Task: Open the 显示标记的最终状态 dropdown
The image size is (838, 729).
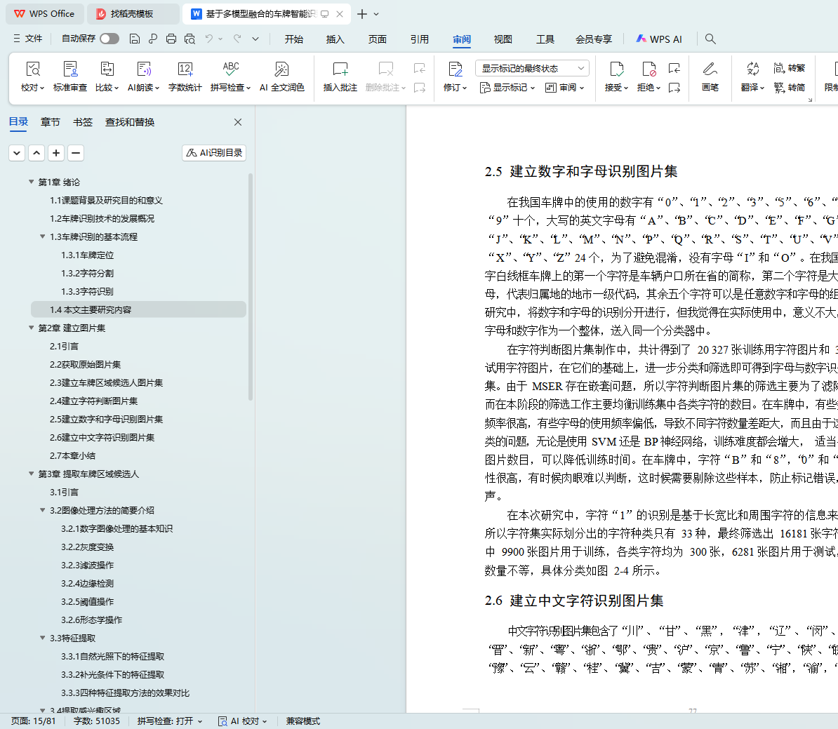Action: 531,68
